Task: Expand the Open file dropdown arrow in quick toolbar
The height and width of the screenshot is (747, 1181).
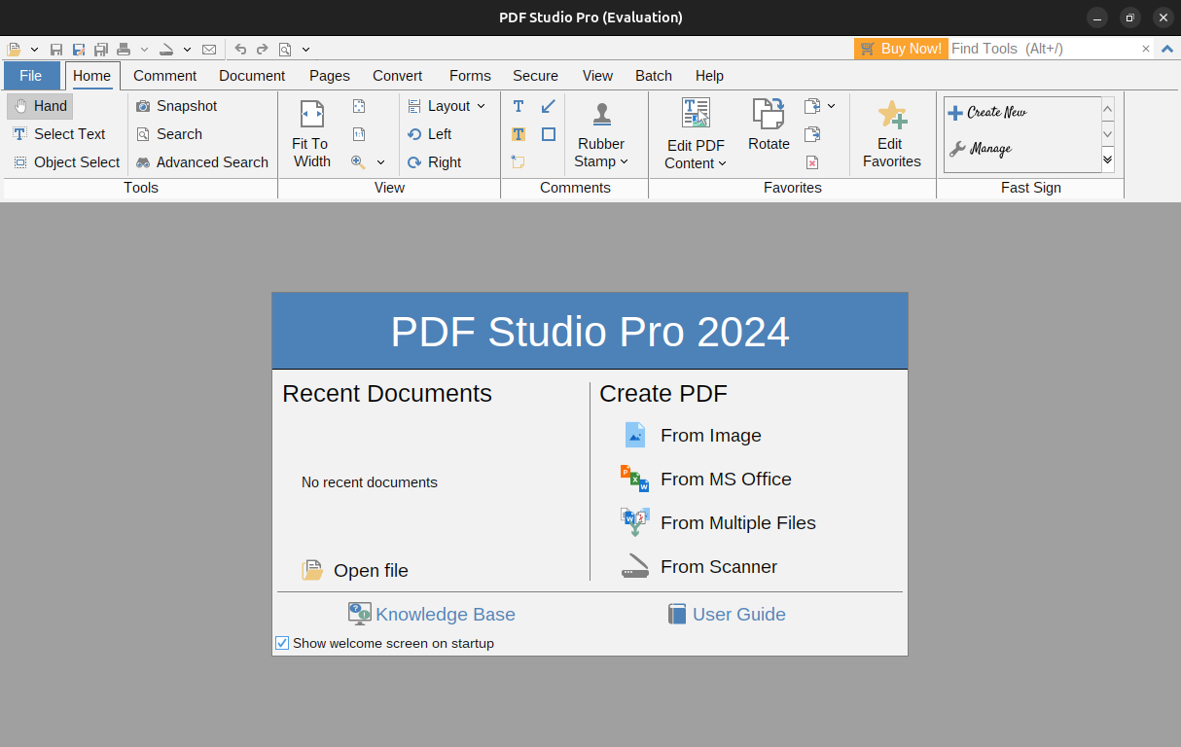Action: point(35,49)
